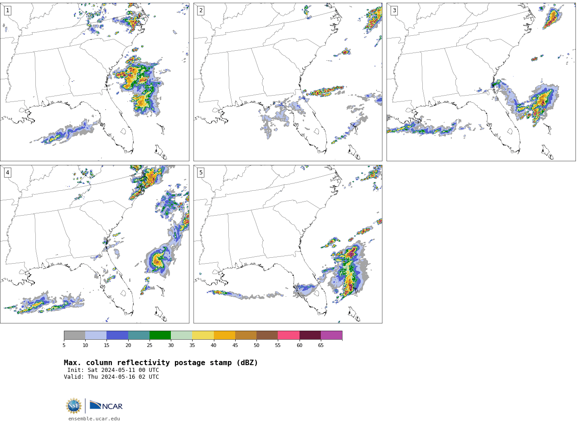Click the pale green 30-35 dBZ swatch
Screen dimensions: 580x424
(x=181, y=335)
